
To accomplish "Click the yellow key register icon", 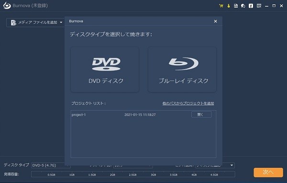I will click(229, 6).
